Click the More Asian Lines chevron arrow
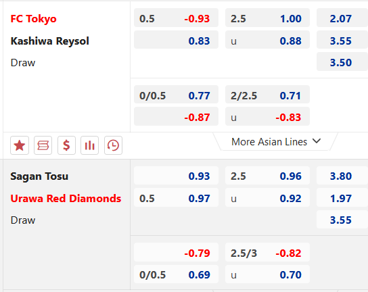 pyautogui.click(x=317, y=141)
